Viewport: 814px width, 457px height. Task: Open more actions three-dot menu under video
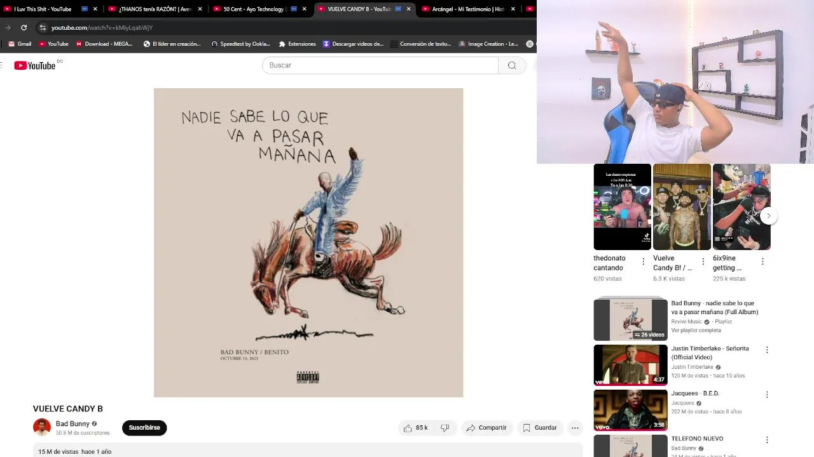point(575,428)
